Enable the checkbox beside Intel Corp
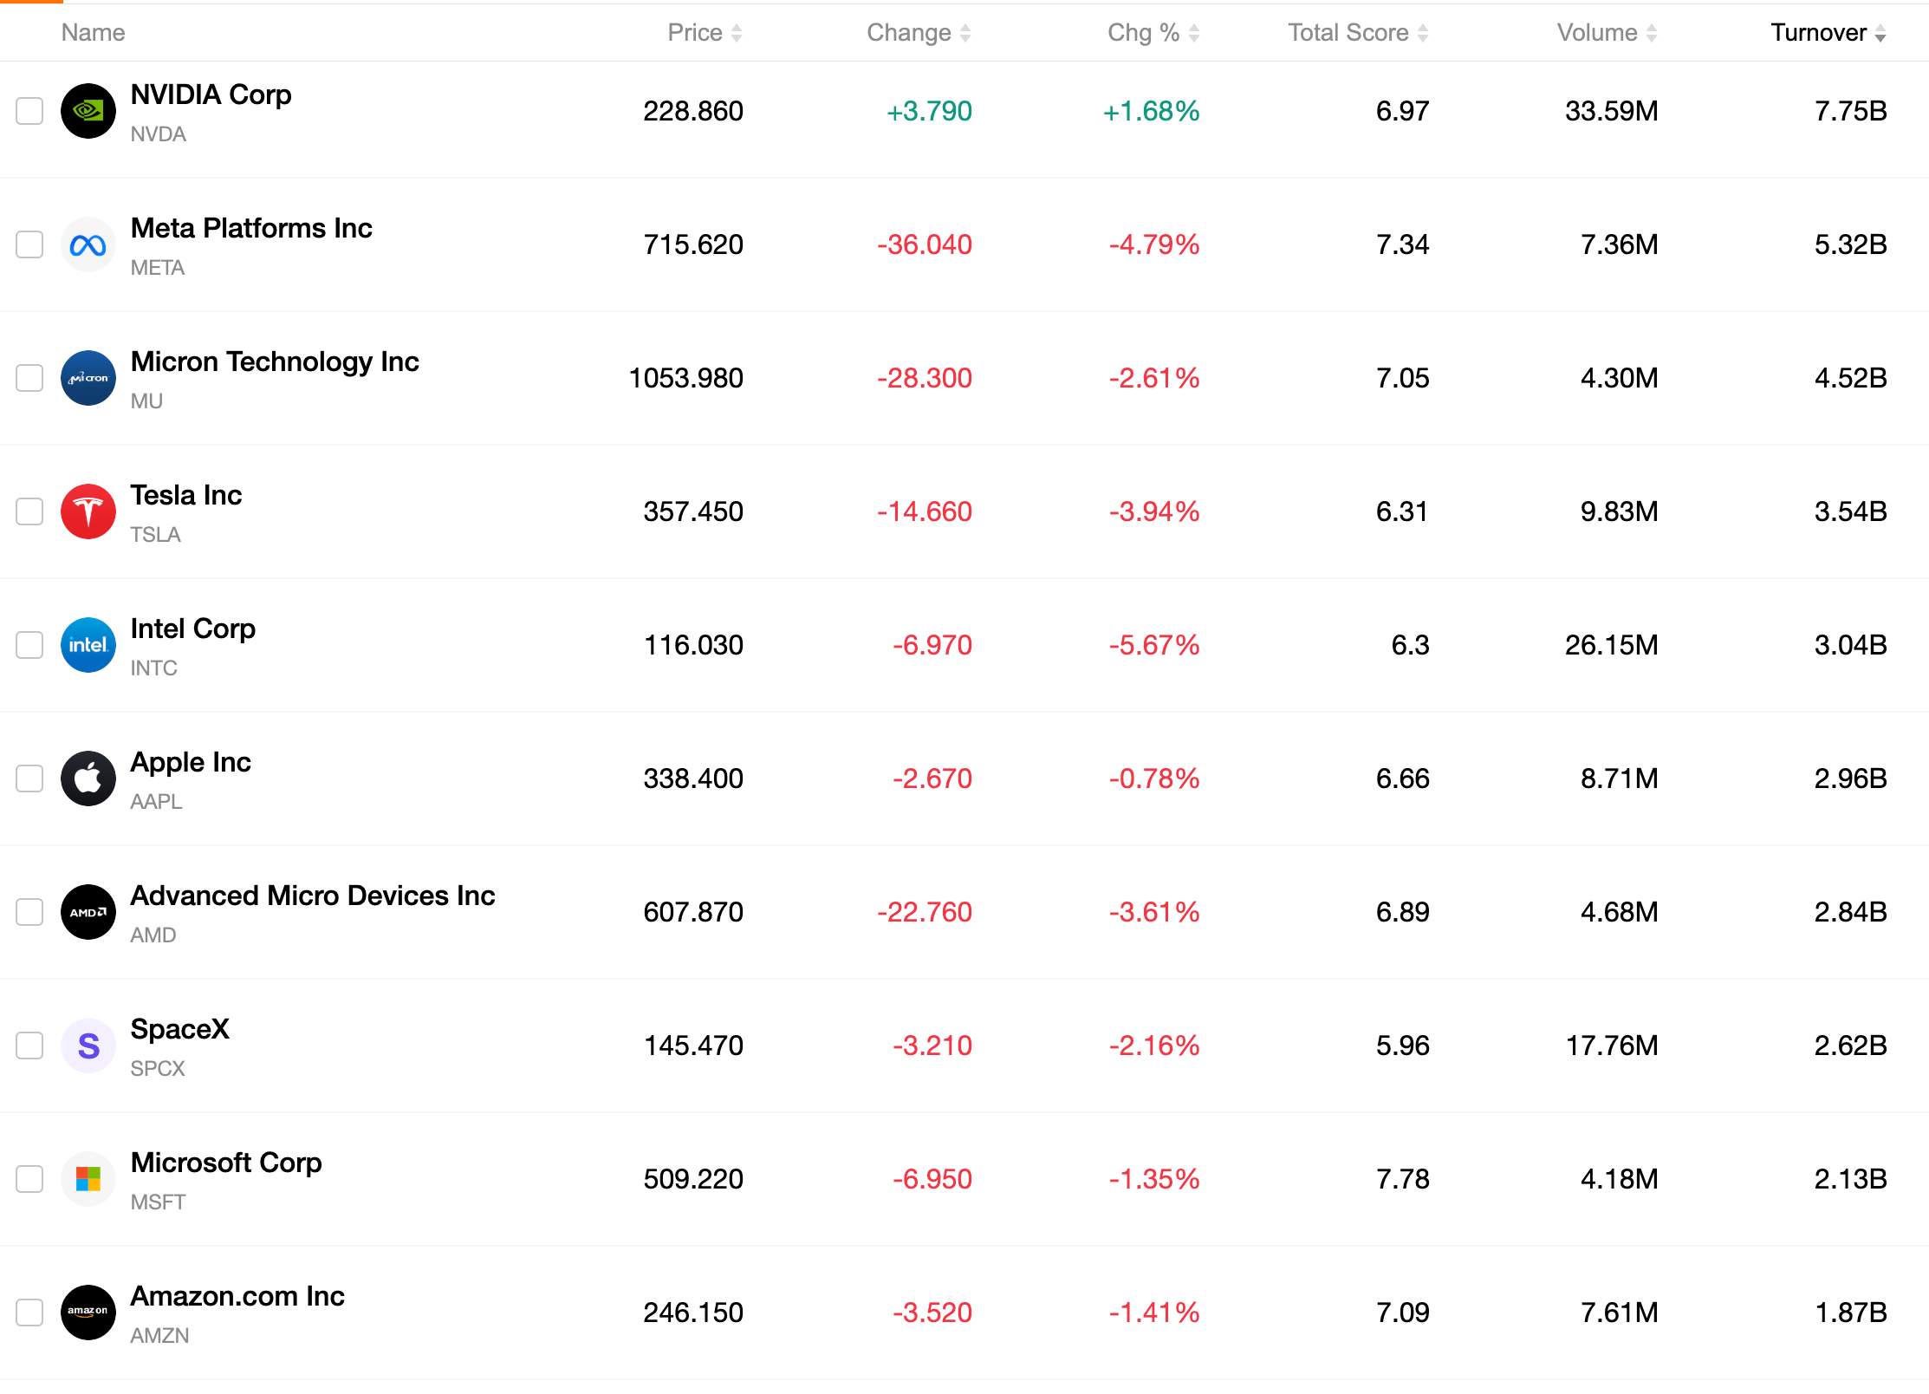The width and height of the screenshot is (1929, 1394). tap(29, 645)
